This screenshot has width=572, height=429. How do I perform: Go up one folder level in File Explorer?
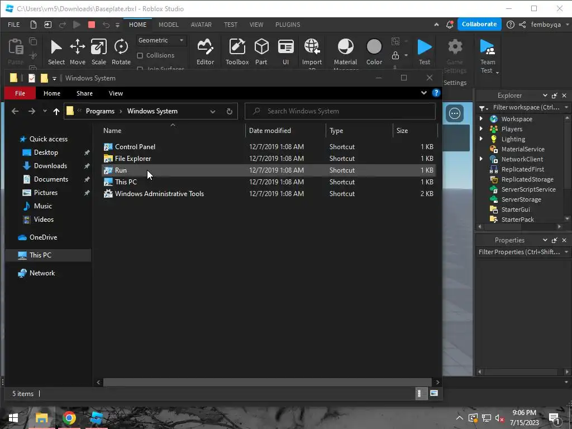(x=56, y=111)
